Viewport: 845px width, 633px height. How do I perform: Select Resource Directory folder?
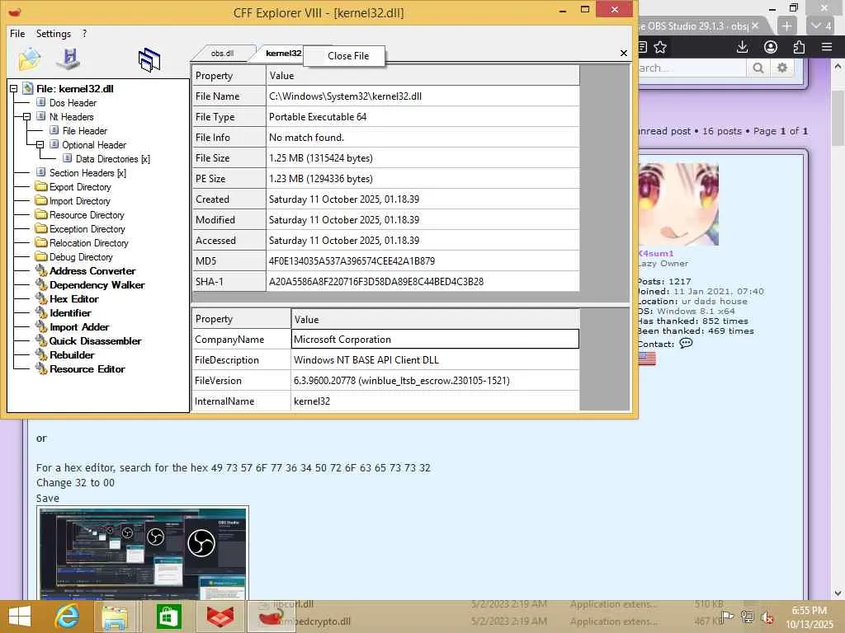pos(86,215)
